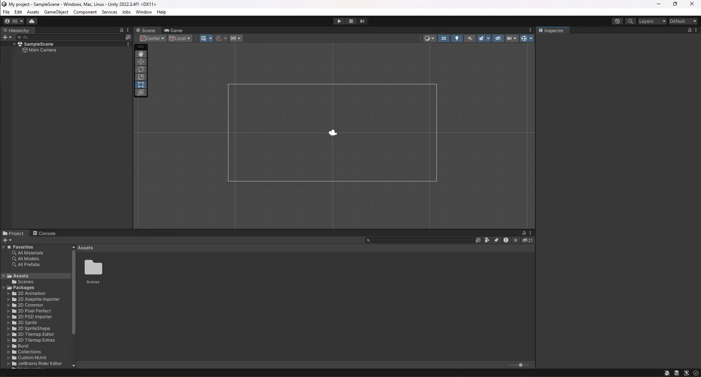Switch to the Game tab
The height and width of the screenshot is (377, 701).
(x=173, y=30)
